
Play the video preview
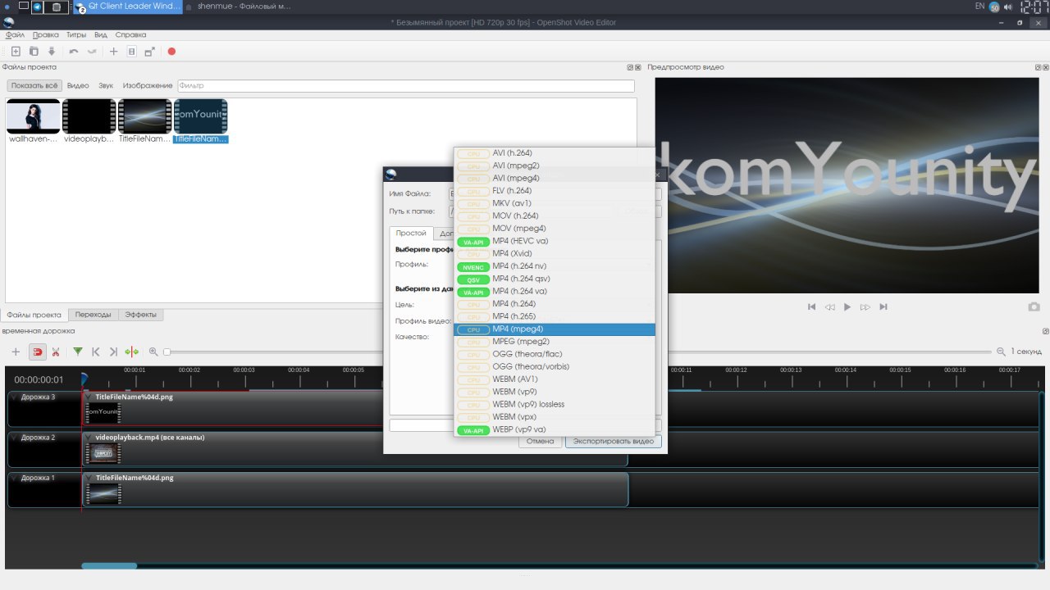tap(847, 306)
